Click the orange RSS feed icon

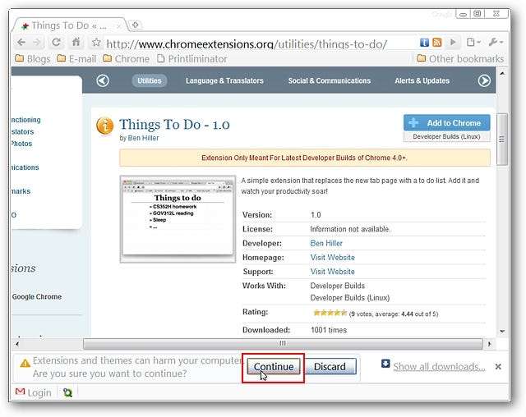(436, 43)
